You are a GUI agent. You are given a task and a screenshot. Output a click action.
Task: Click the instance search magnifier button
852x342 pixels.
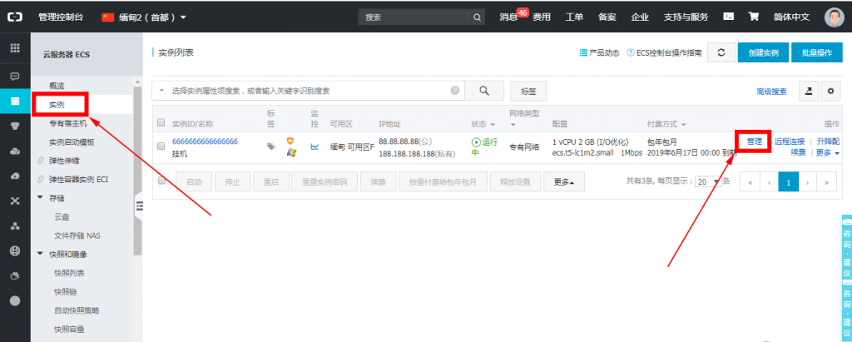[x=484, y=91]
